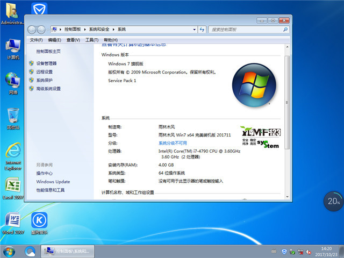The image size is (344, 258).
Task: Click the refresh button beside address bar
Action: click(202, 30)
